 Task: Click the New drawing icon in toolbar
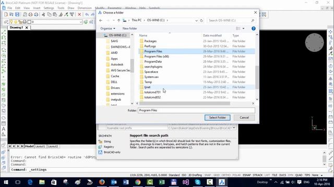(x=6, y=15)
